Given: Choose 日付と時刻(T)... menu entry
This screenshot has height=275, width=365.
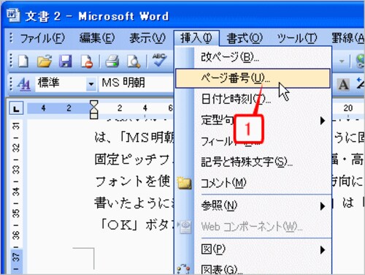Looking at the screenshot, I should coord(253,99).
